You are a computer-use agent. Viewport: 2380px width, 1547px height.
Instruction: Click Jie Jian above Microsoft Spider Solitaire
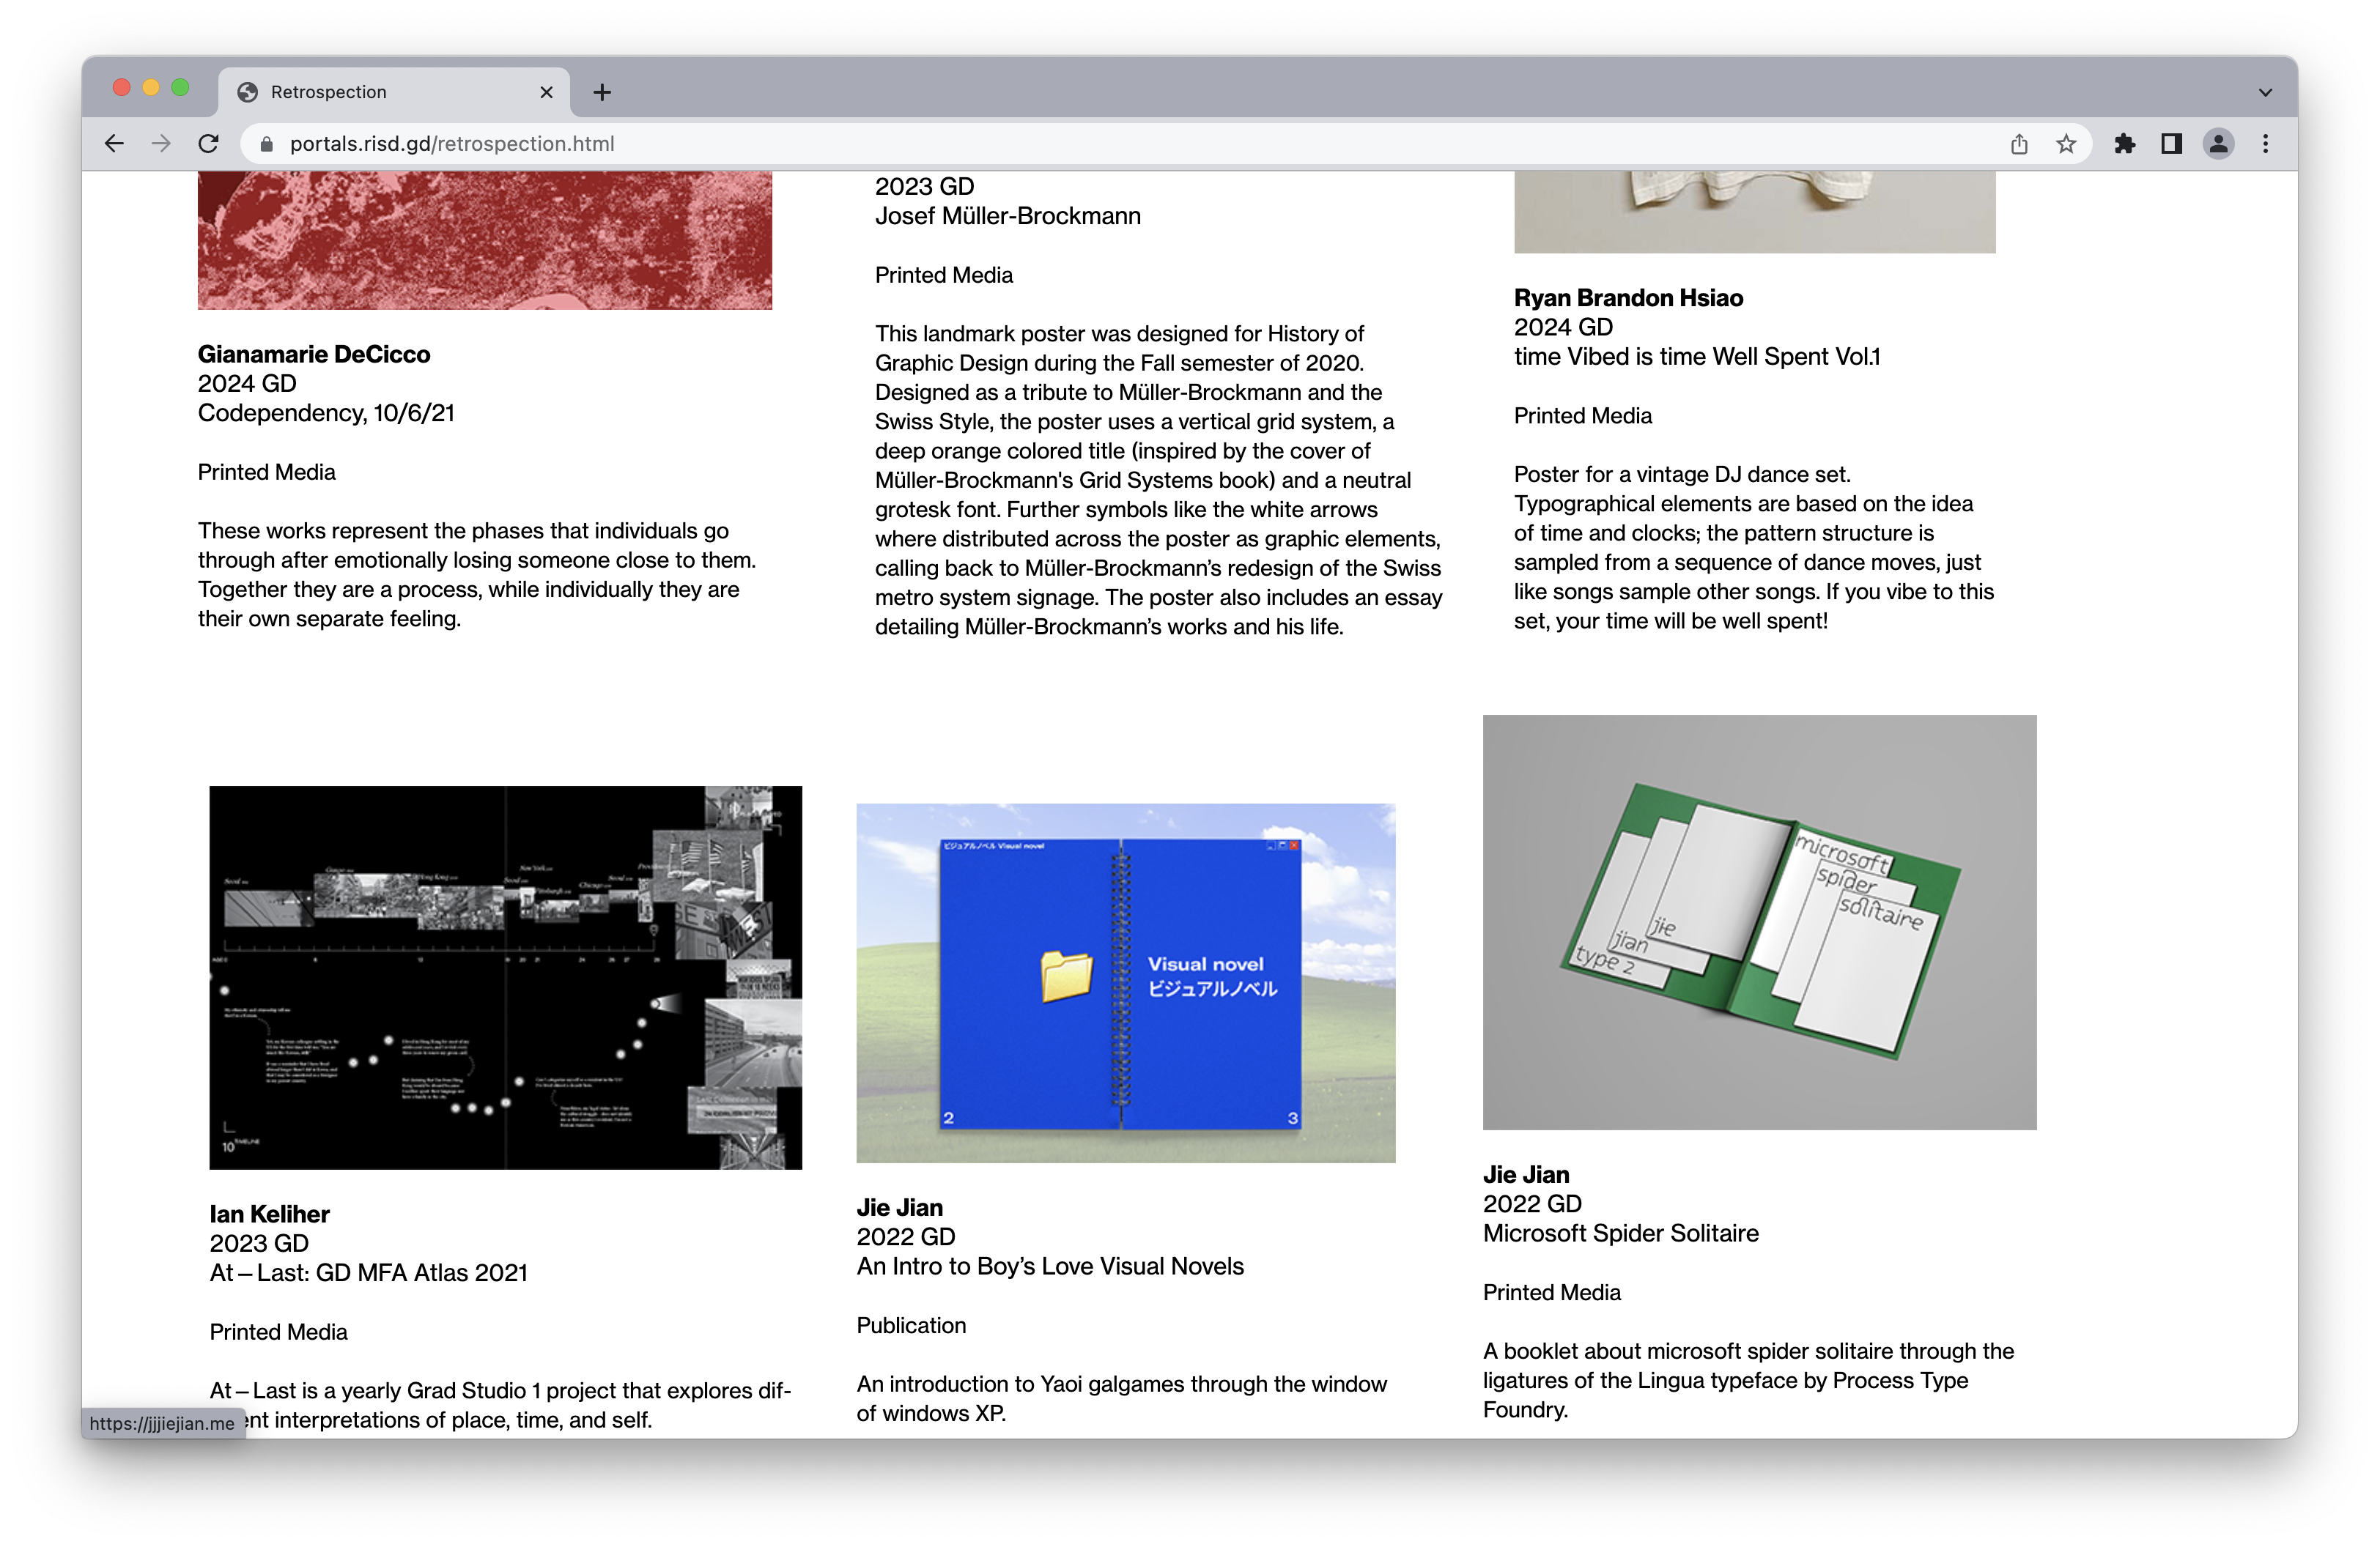(1525, 1174)
